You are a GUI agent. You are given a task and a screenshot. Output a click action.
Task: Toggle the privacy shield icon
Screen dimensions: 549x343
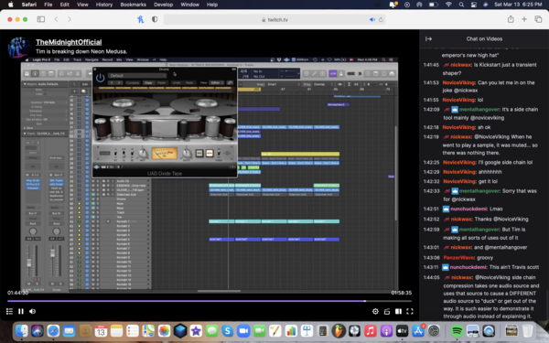pyautogui.click(x=155, y=19)
